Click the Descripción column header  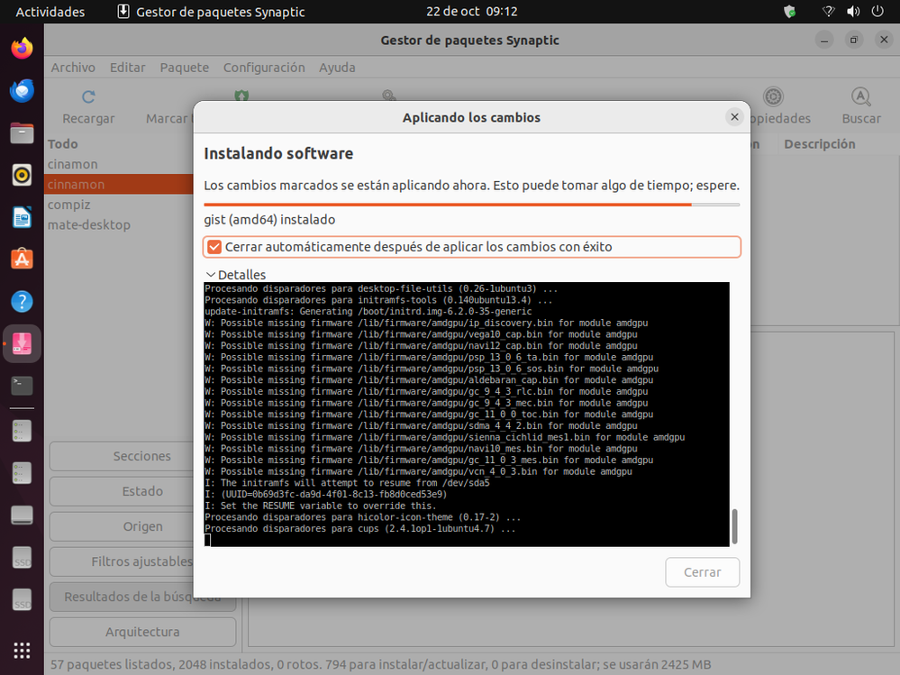pyautogui.click(x=820, y=144)
